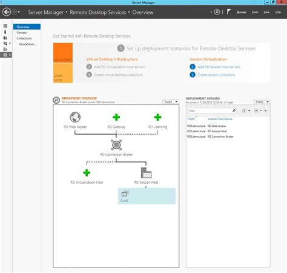This screenshot has height=273, width=287.
Task: Open the Manage menu
Action: (241, 12)
